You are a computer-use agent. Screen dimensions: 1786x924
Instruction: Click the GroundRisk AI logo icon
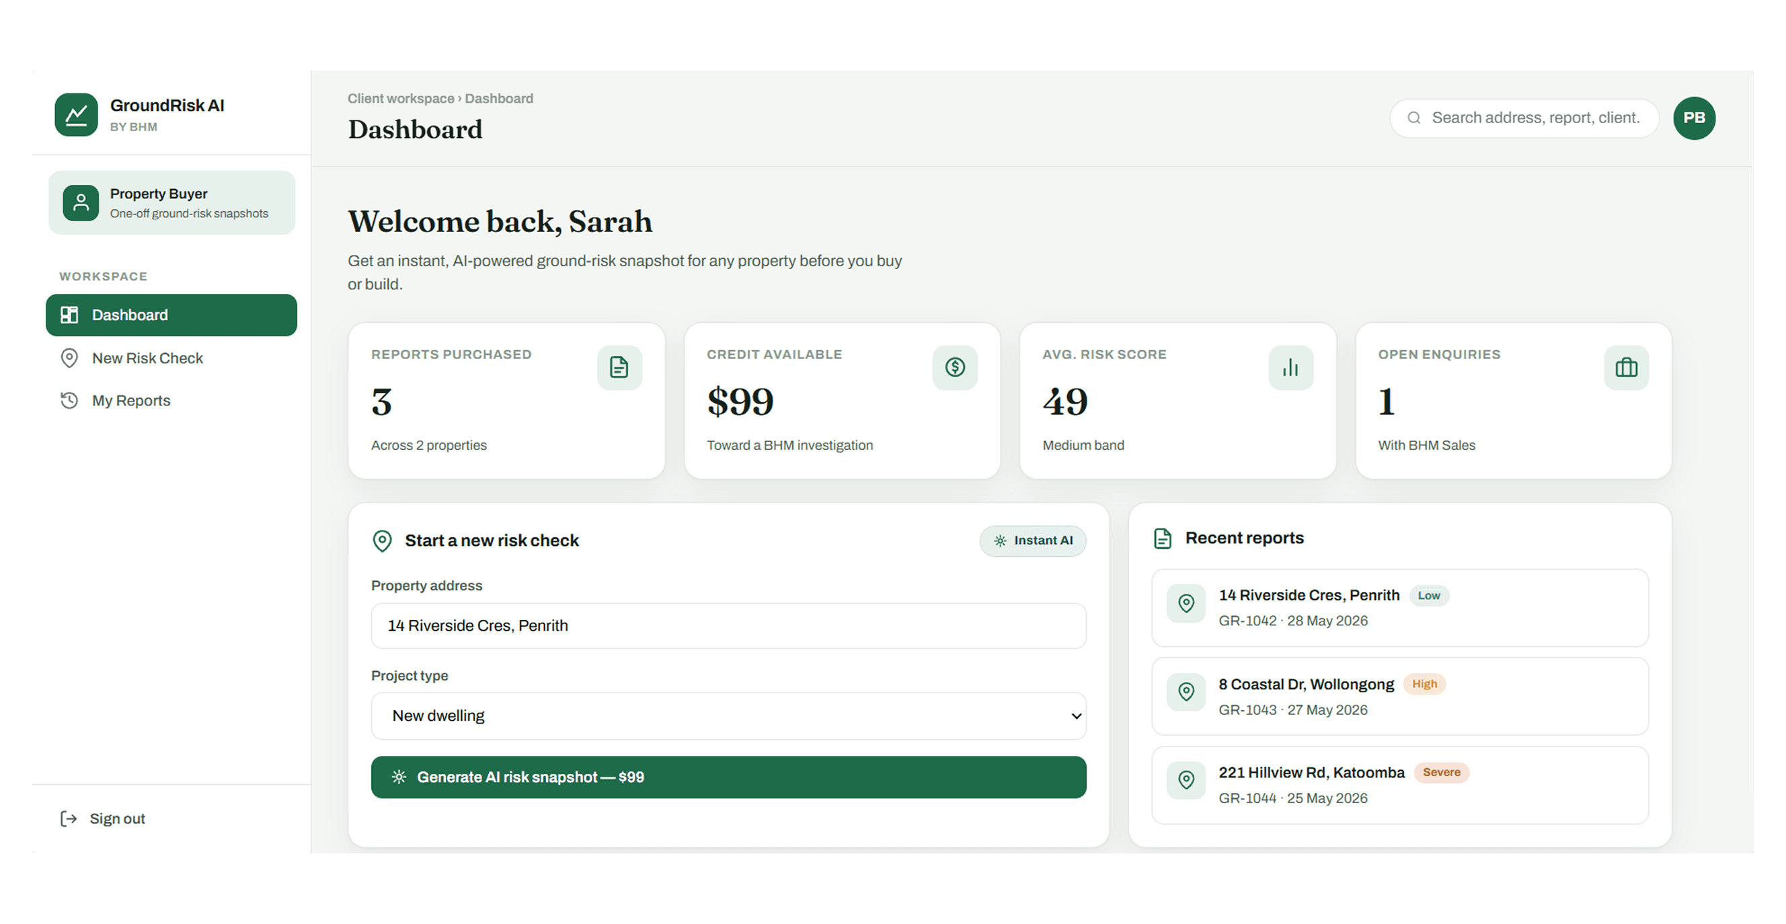coord(76,115)
